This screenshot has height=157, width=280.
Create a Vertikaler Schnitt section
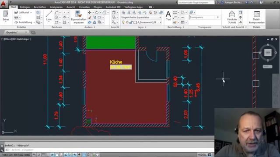[232, 17]
